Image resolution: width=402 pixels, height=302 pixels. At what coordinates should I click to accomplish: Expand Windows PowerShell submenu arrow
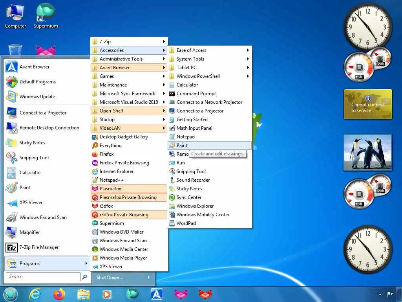pyautogui.click(x=248, y=76)
